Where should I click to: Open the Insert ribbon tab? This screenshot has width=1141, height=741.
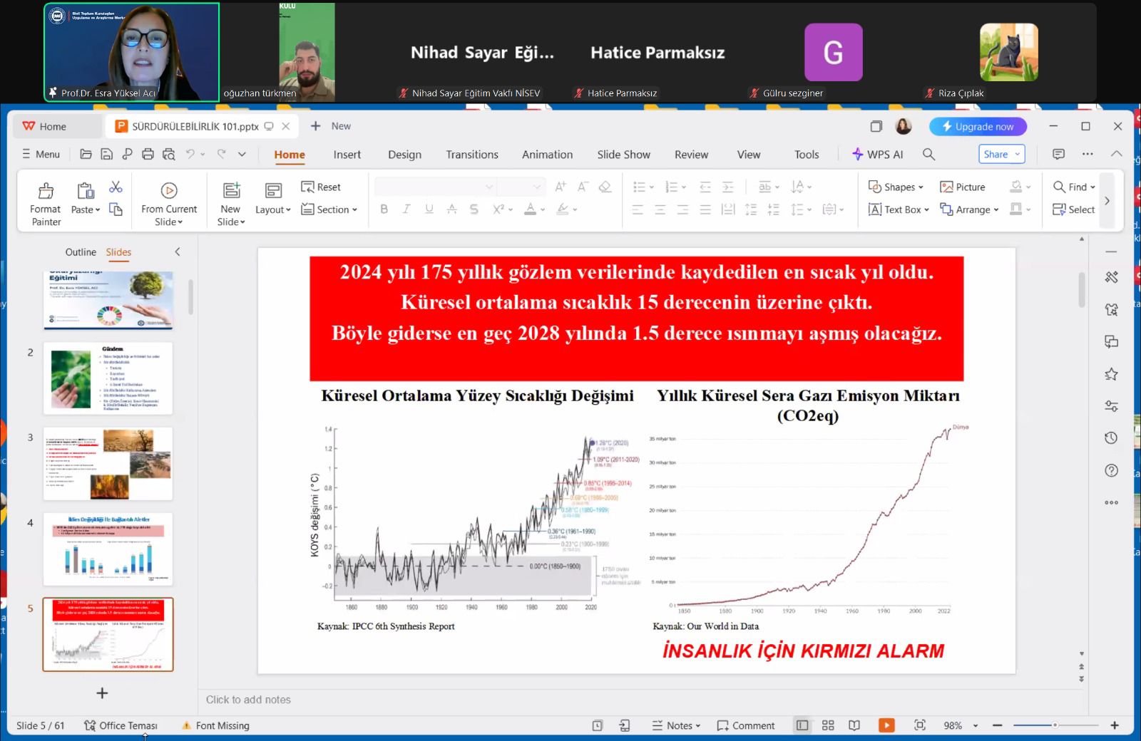tap(347, 155)
